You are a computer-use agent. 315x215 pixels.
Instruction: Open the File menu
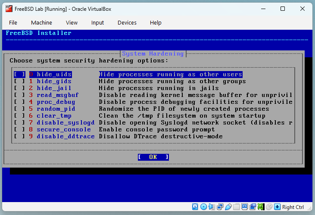(13, 23)
